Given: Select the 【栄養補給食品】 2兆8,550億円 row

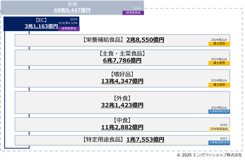Looking at the screenshot, I should pos(122,40).
